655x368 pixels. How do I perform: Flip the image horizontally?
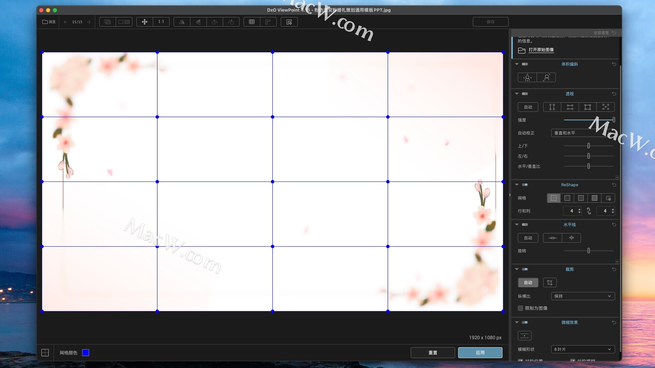point(182,22)
